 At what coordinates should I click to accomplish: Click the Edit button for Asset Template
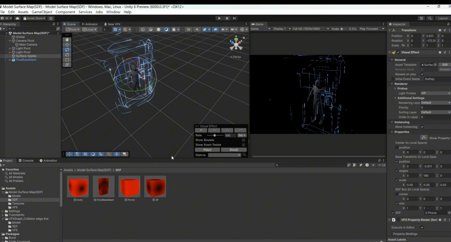click(x=445, y=64)
